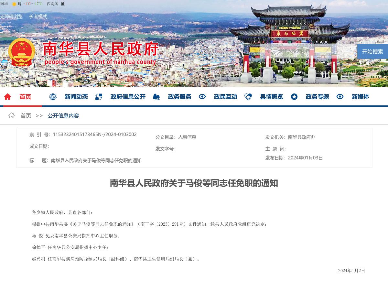Click the house icon in the breadcrumb bar
The height and width of the screenshot is (291, 388).
click(11, 115)
